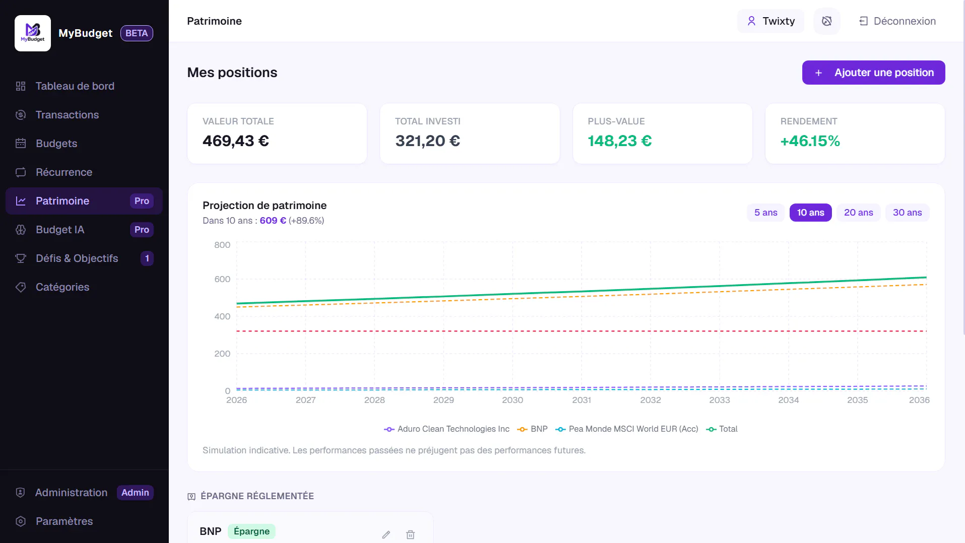
Task: Click the Tableau de bord grid icon
Action: tap(21, 86)
